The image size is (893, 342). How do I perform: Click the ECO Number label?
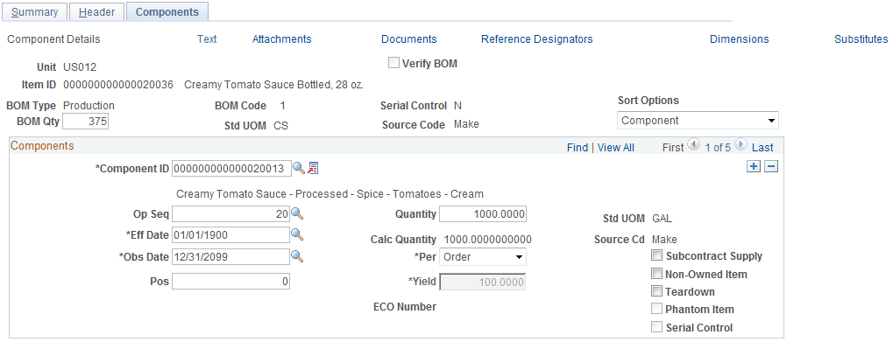pyautogui.click(x=405, y=307)
